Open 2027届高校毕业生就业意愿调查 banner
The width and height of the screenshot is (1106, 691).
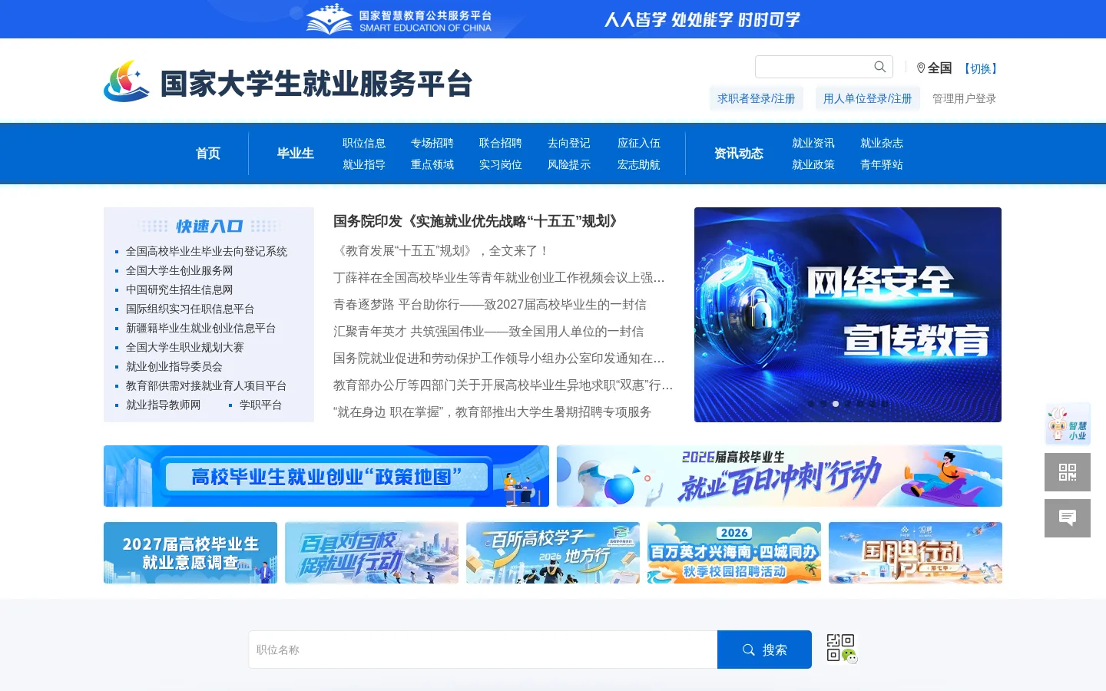pyautogui.click(x=190, y=553)
